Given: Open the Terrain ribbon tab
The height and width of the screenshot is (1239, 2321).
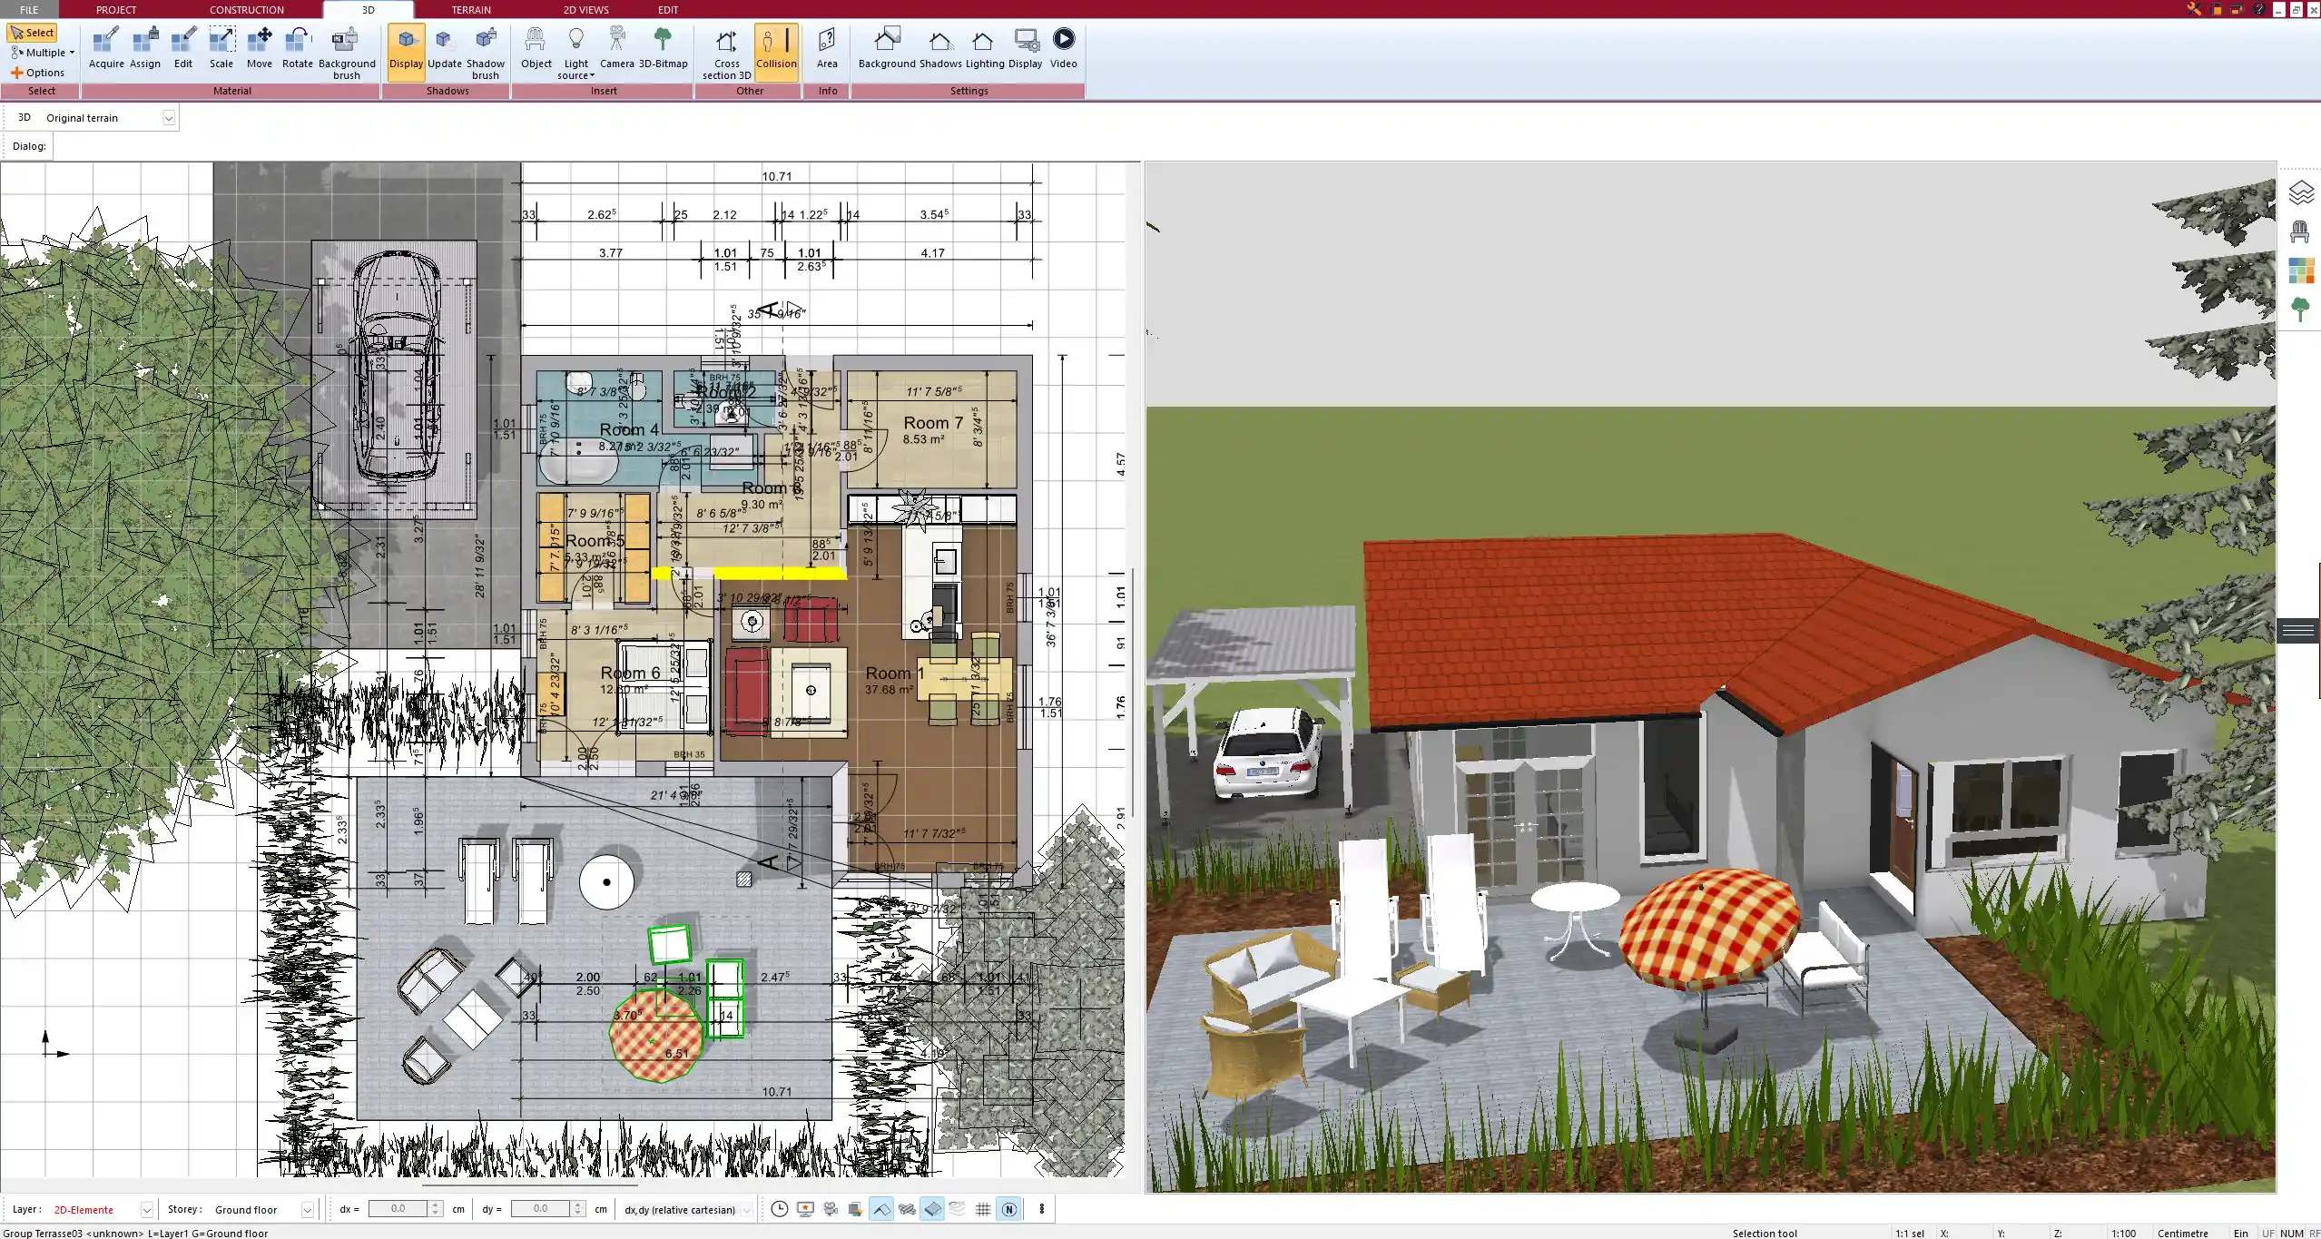Looking at the screenshot, I should pos(471,10).
